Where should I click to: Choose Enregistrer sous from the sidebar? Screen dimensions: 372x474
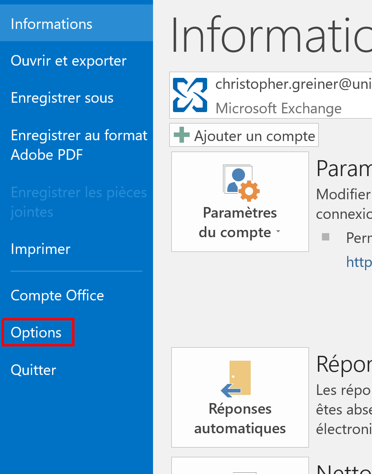[x=62, y=98]
